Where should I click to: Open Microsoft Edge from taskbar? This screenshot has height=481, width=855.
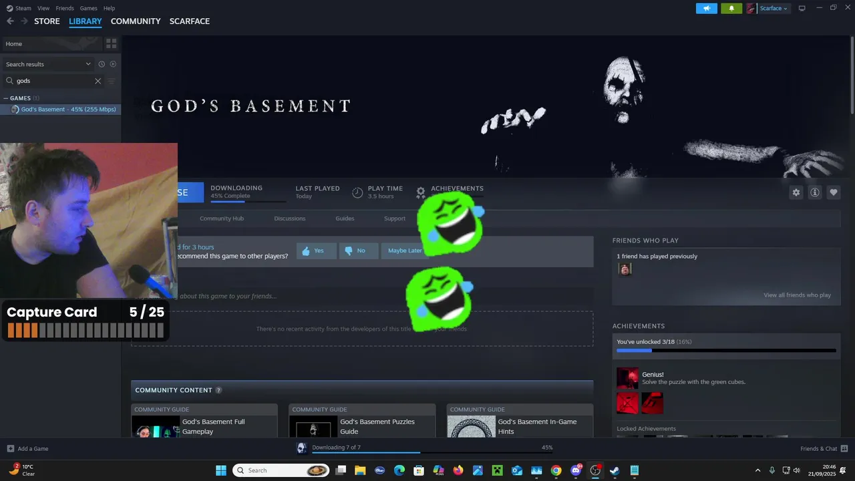pyautogui.click(x=399, y=470)
